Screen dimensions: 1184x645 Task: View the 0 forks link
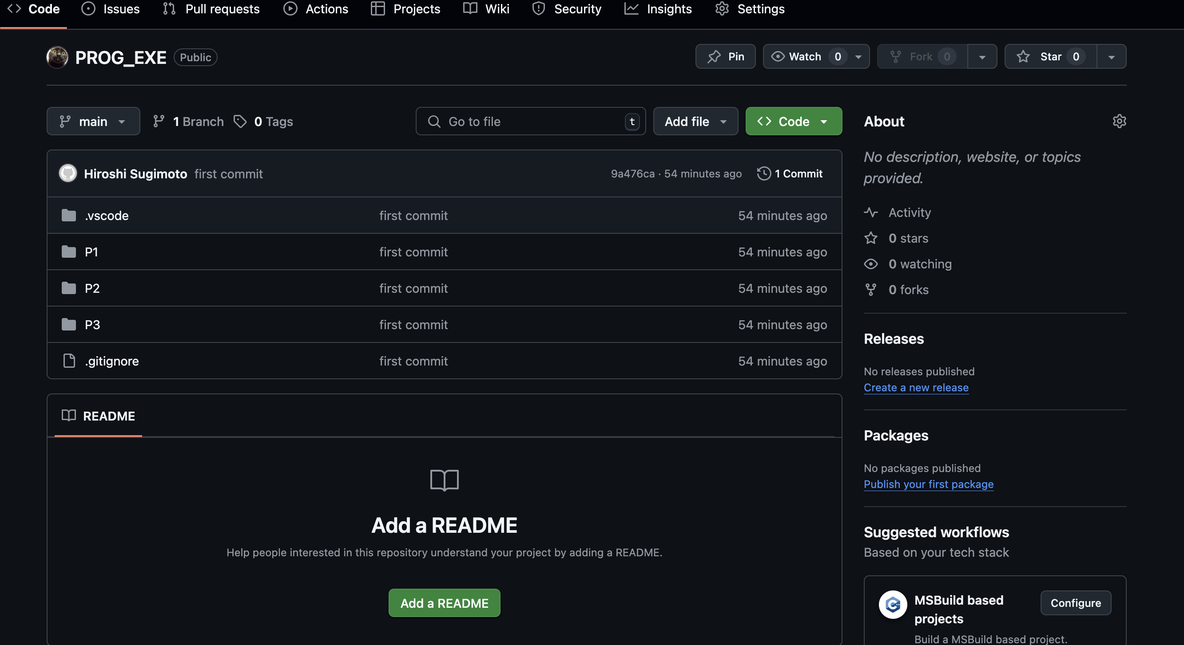click(896, 289)
